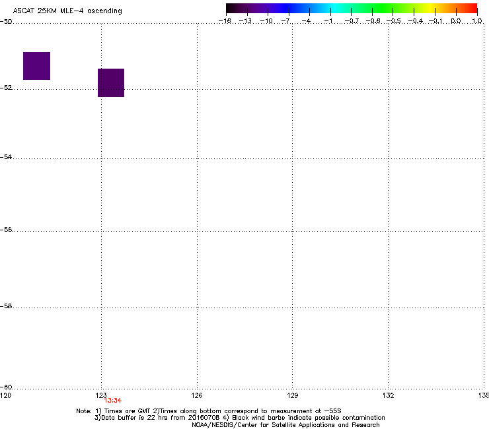Click the color scale value 1.0
The height and width of the screenshot is (429, 489).
(477, 21)
